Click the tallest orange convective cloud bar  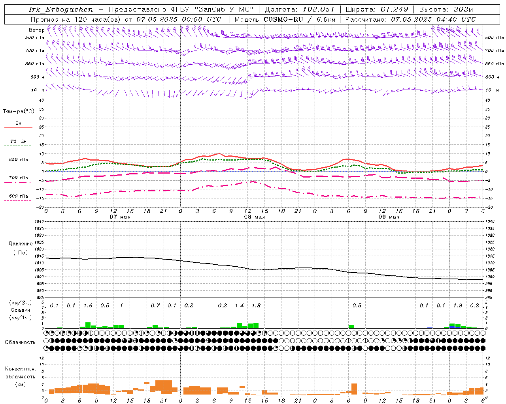[164, 387]
